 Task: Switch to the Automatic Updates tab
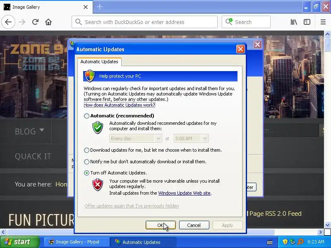tap(99, 62)
